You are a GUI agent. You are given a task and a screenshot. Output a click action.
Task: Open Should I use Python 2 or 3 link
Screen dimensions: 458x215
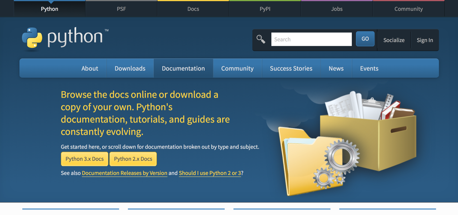[x=210, y=173]
